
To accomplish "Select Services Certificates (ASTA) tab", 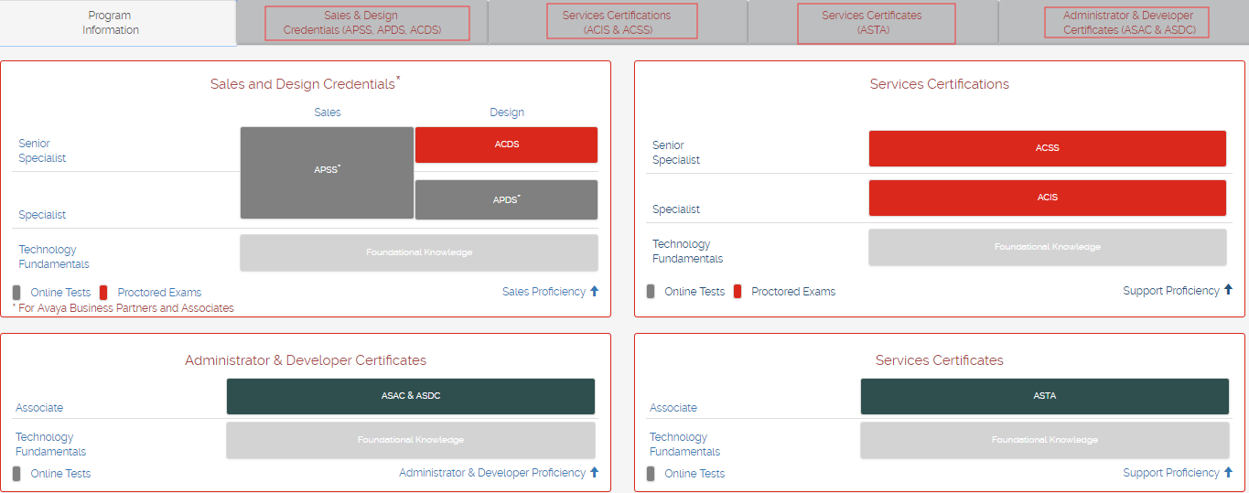I will (872, 23).
